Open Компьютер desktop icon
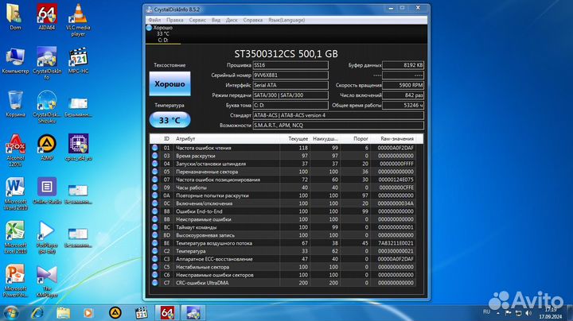 point(15,60)
